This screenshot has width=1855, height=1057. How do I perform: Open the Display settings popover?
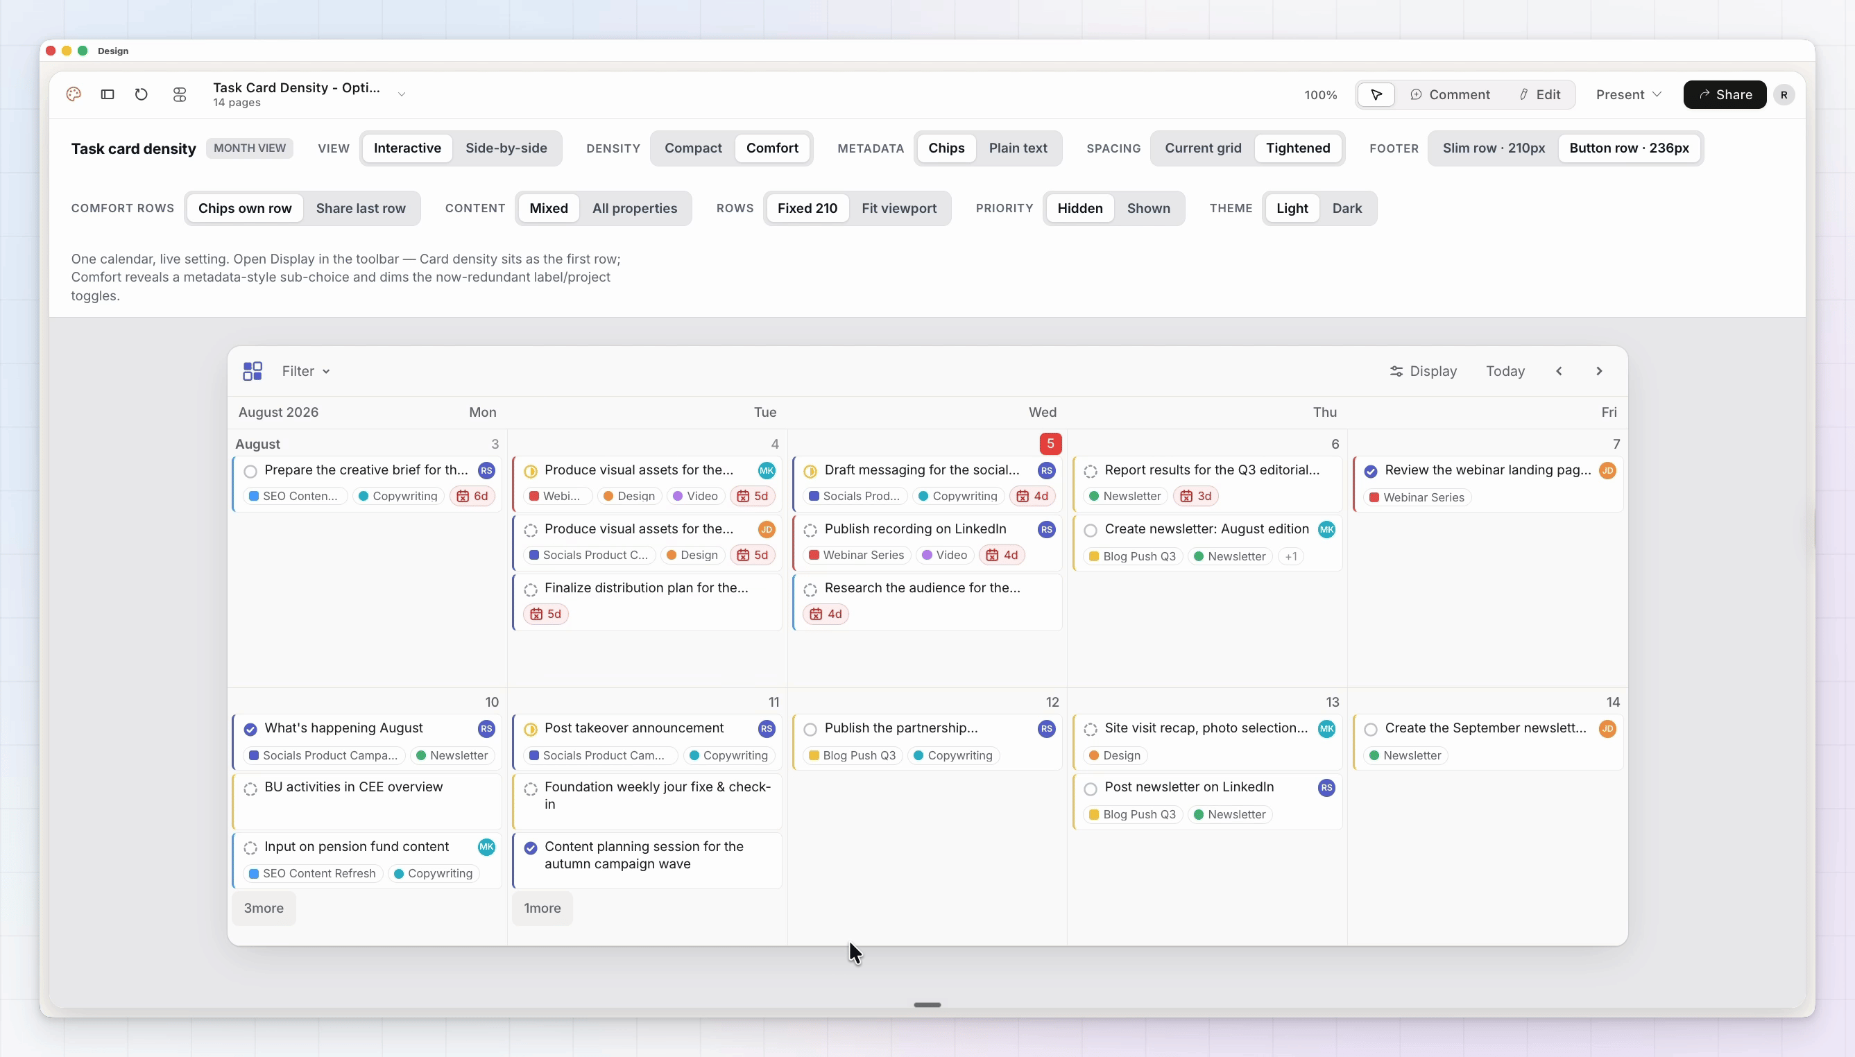1423,371
